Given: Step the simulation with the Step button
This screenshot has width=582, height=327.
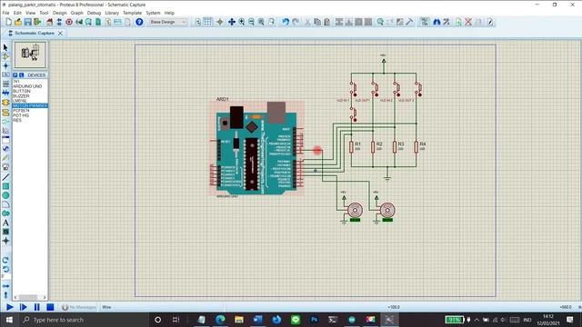Looking at the screenshot, I should pos(23,307).
